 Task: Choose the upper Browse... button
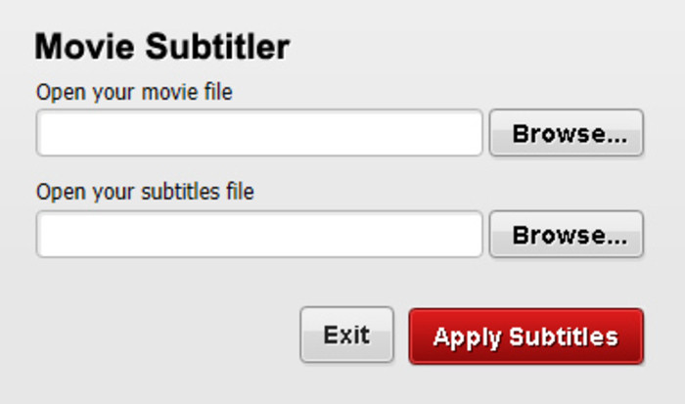tap(567, 133)
